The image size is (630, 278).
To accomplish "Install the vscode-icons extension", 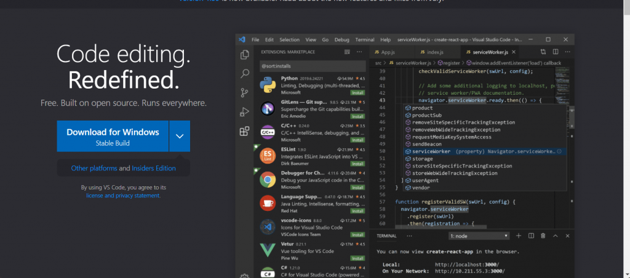I will 357,234.
